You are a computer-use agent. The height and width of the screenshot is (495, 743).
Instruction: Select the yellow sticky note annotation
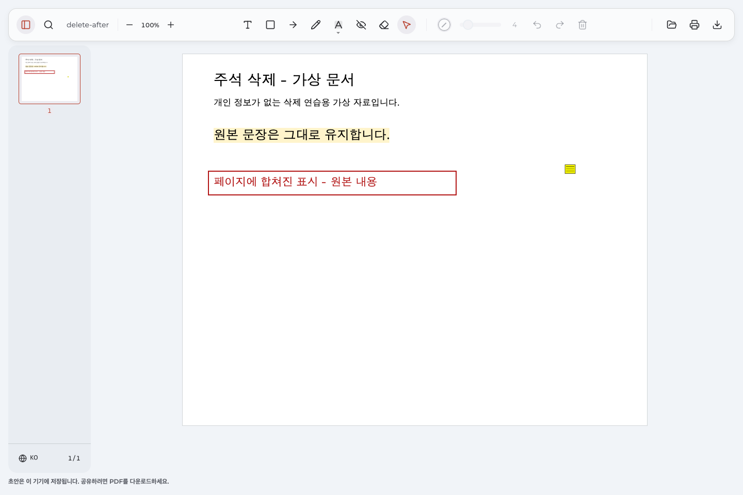(x=570, y=169)
